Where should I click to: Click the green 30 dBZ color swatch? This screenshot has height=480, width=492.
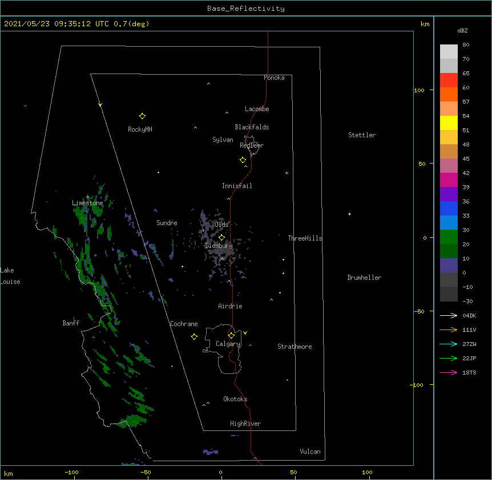click(449, 237)
